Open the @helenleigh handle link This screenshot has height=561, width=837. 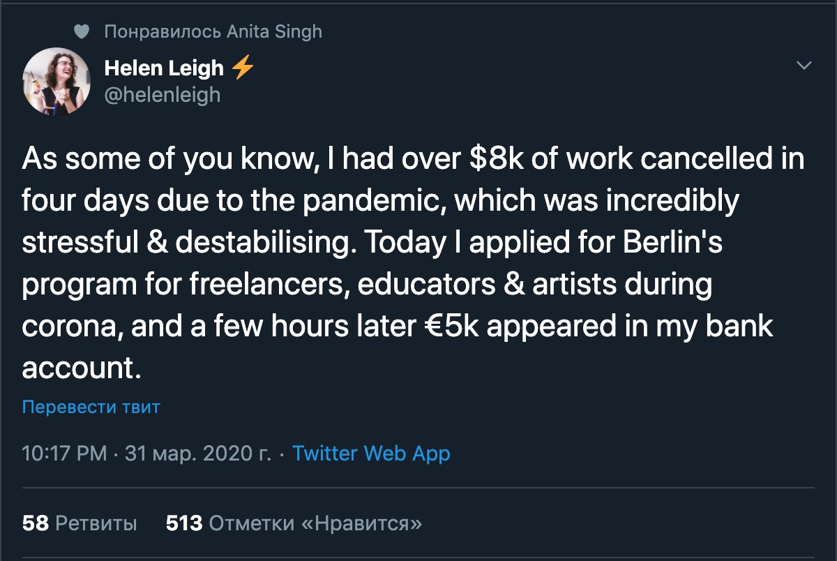pos(162,94)
